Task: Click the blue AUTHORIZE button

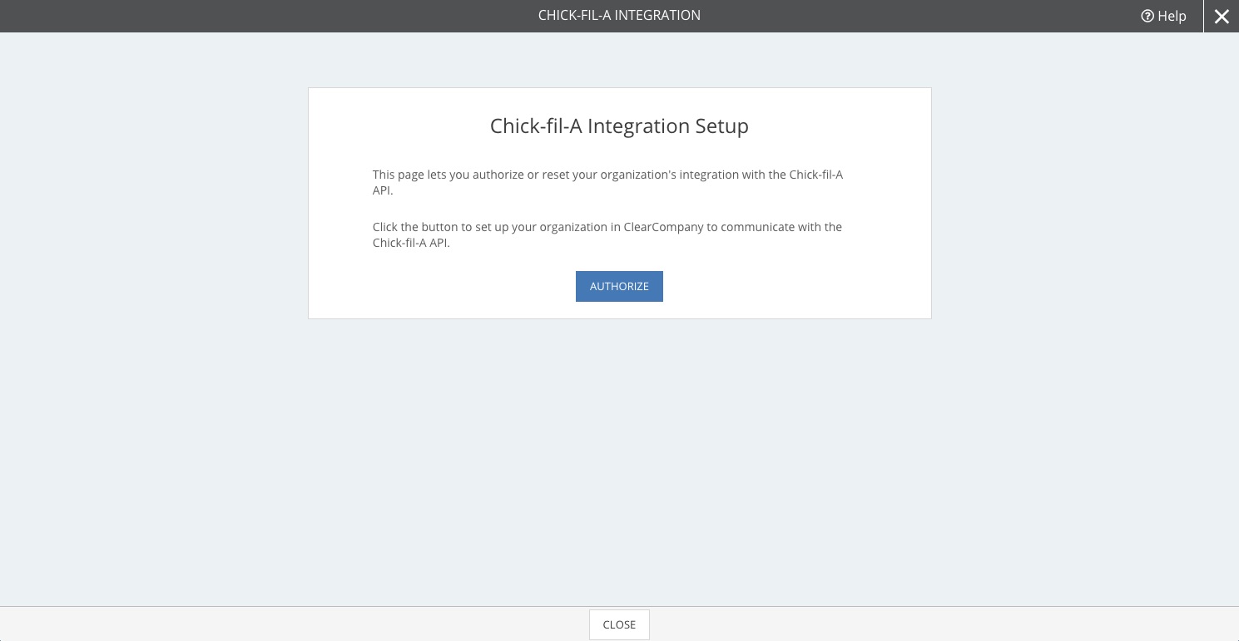Action: click(x=619, y=286)
